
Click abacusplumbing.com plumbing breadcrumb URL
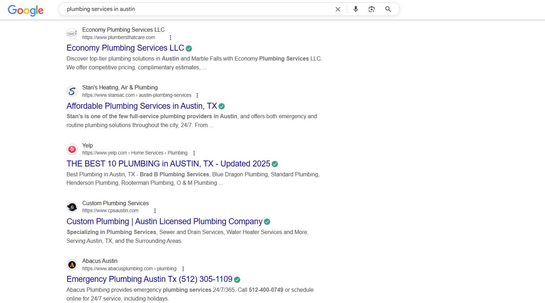point(129,269)
